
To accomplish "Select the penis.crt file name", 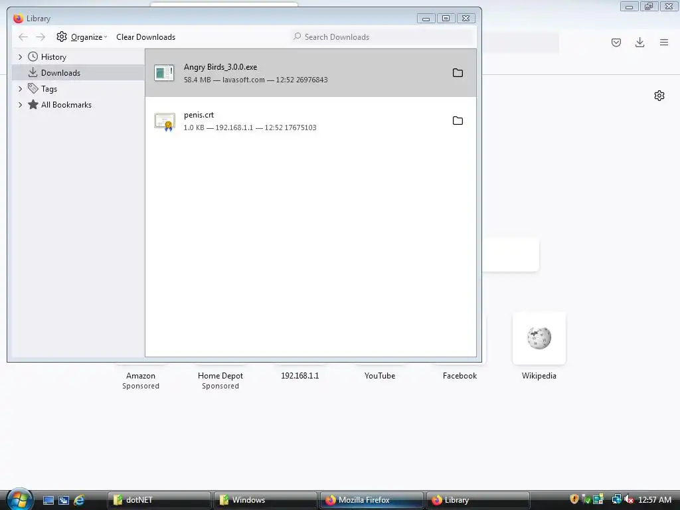I will (x=199, y=115).
